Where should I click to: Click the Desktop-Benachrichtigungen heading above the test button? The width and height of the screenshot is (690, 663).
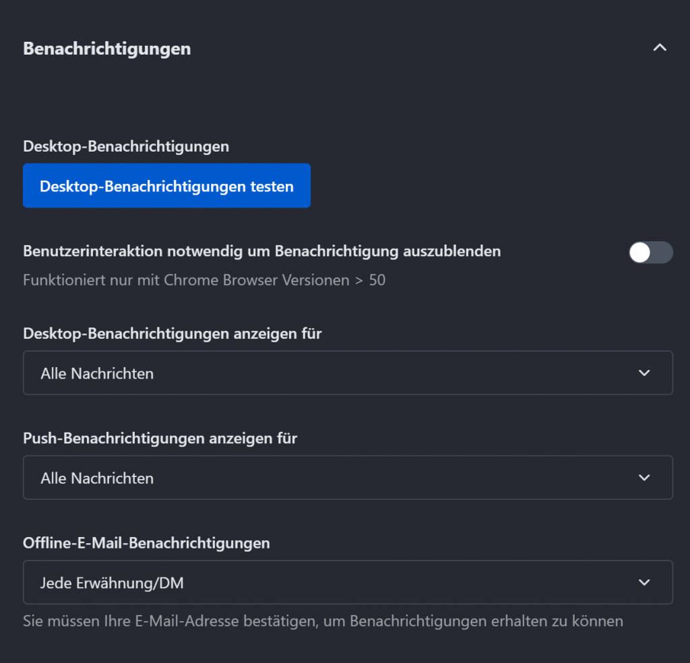tap(126, 146)
